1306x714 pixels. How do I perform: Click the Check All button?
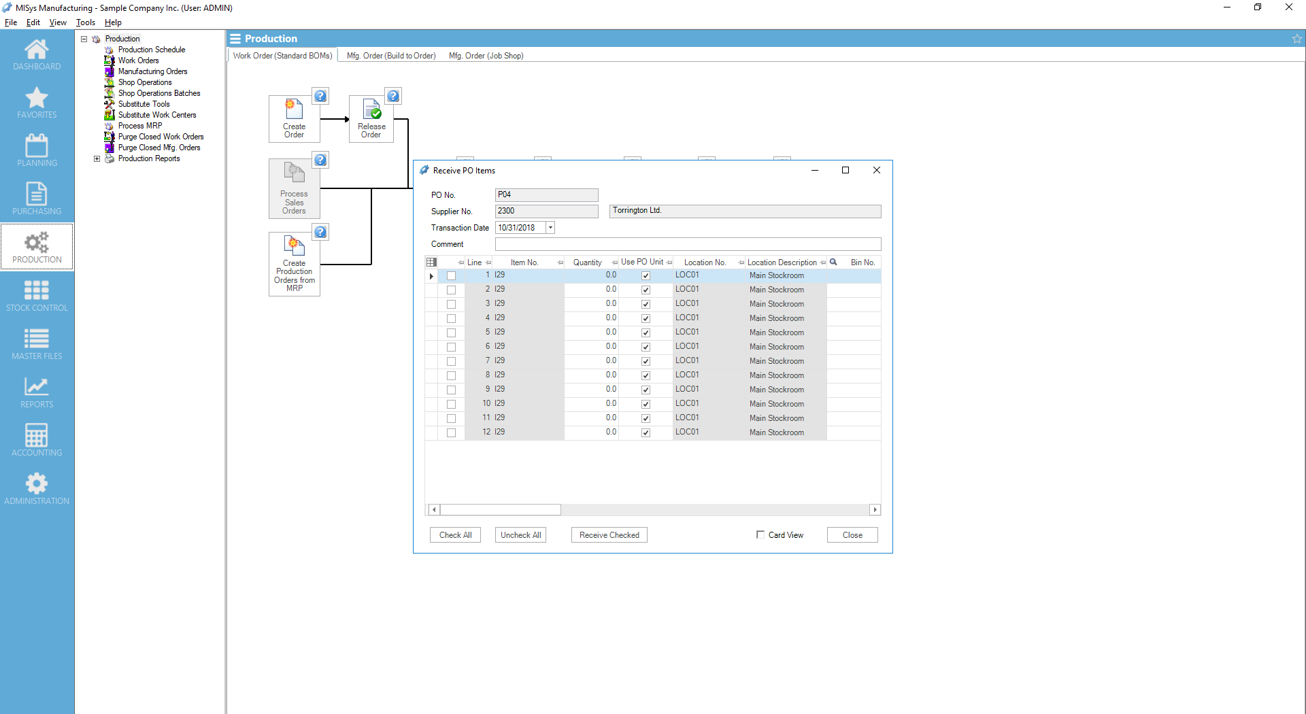coord(455,535)
